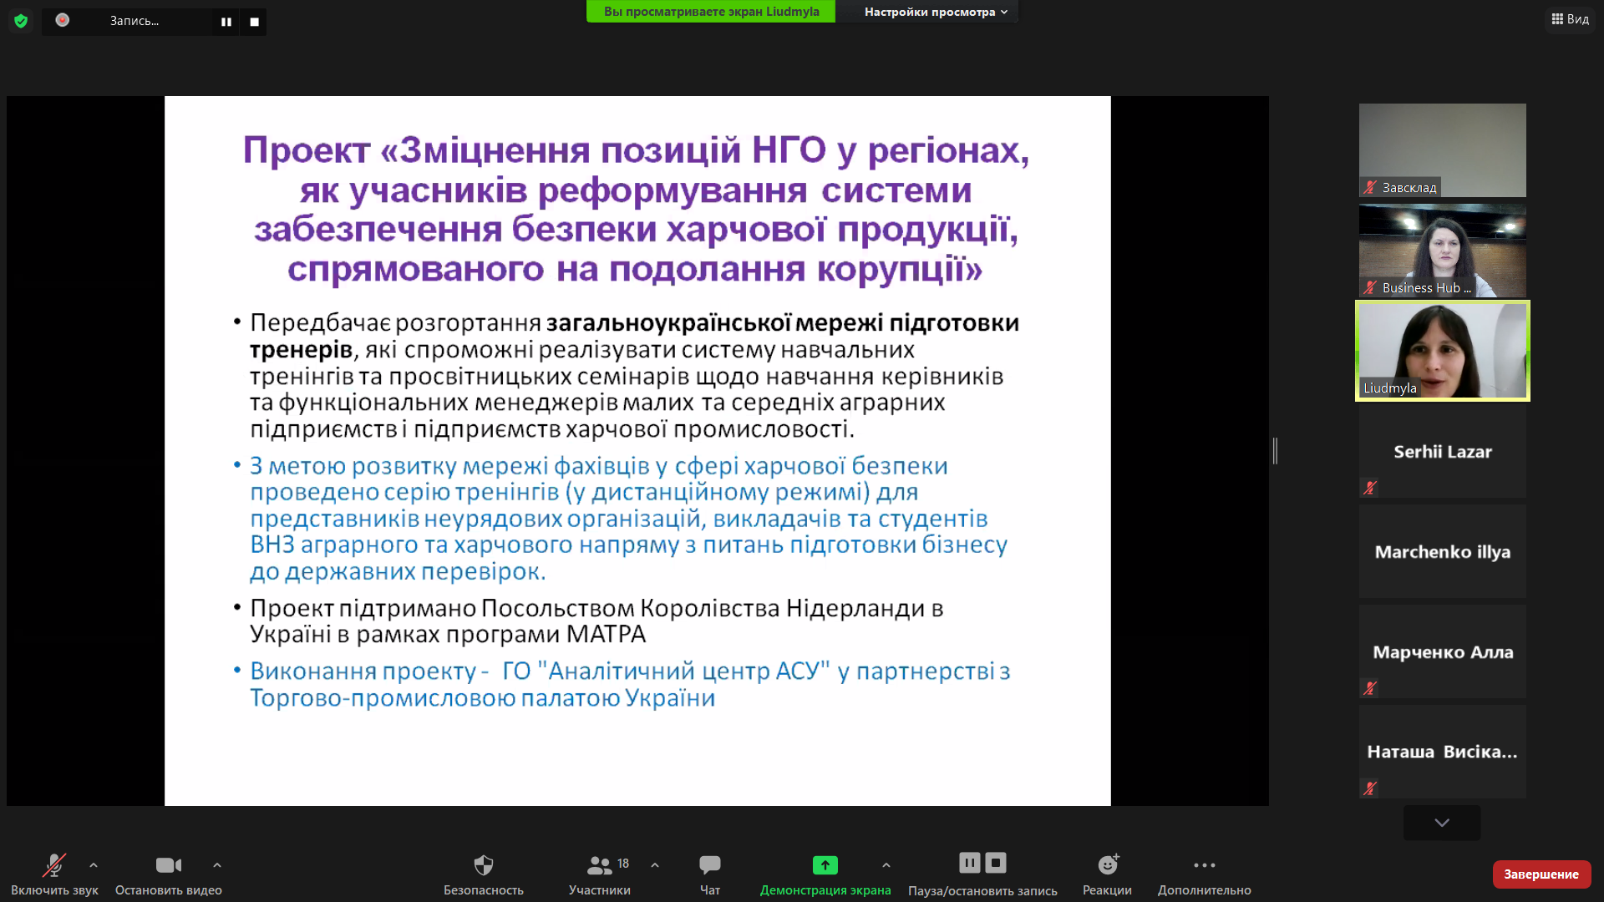Viewport: 1604px width, 902px height.
Task: Stop recording from top recording bar
Action: [255, 22]
